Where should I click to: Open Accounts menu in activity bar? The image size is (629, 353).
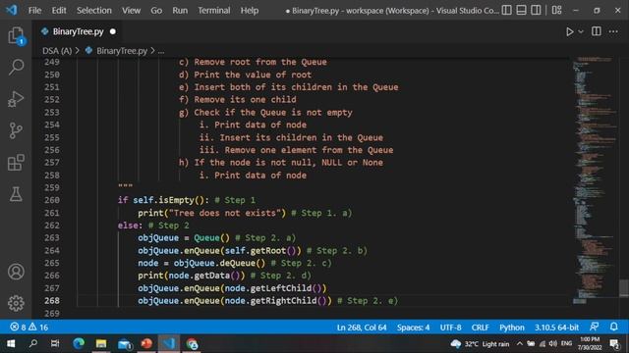16,272
